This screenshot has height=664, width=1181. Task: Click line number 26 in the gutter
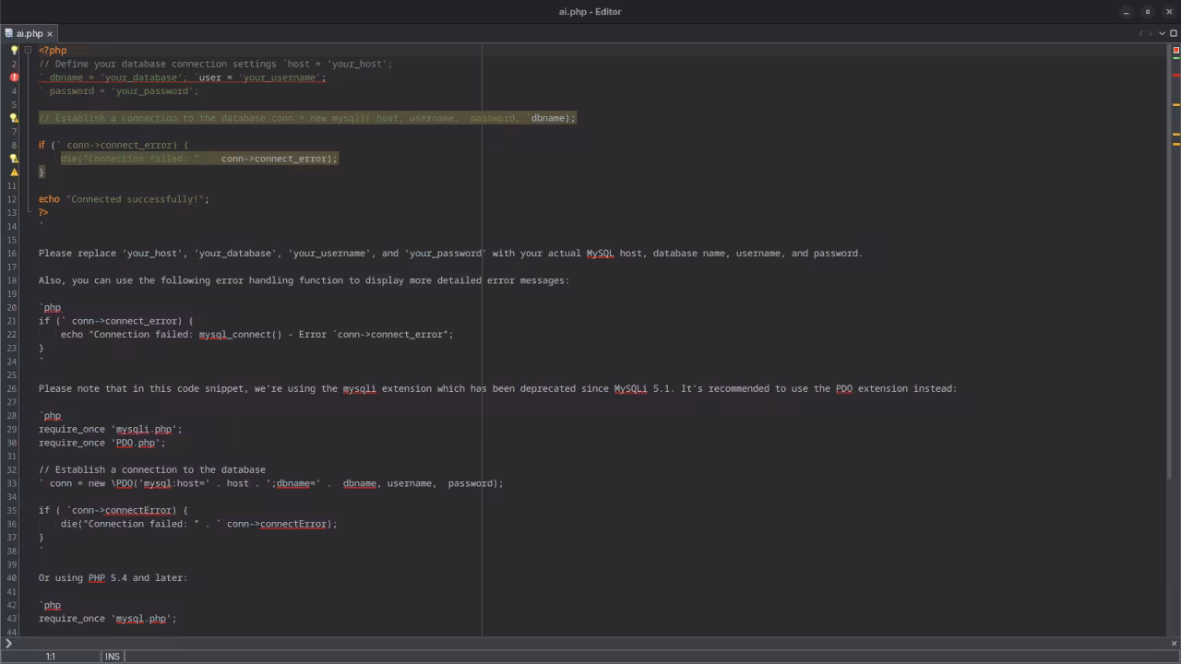(x=12, y=389)
